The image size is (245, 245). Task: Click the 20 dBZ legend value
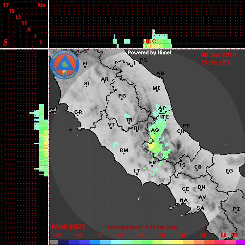pyautogui.click(x=141, y=235)
